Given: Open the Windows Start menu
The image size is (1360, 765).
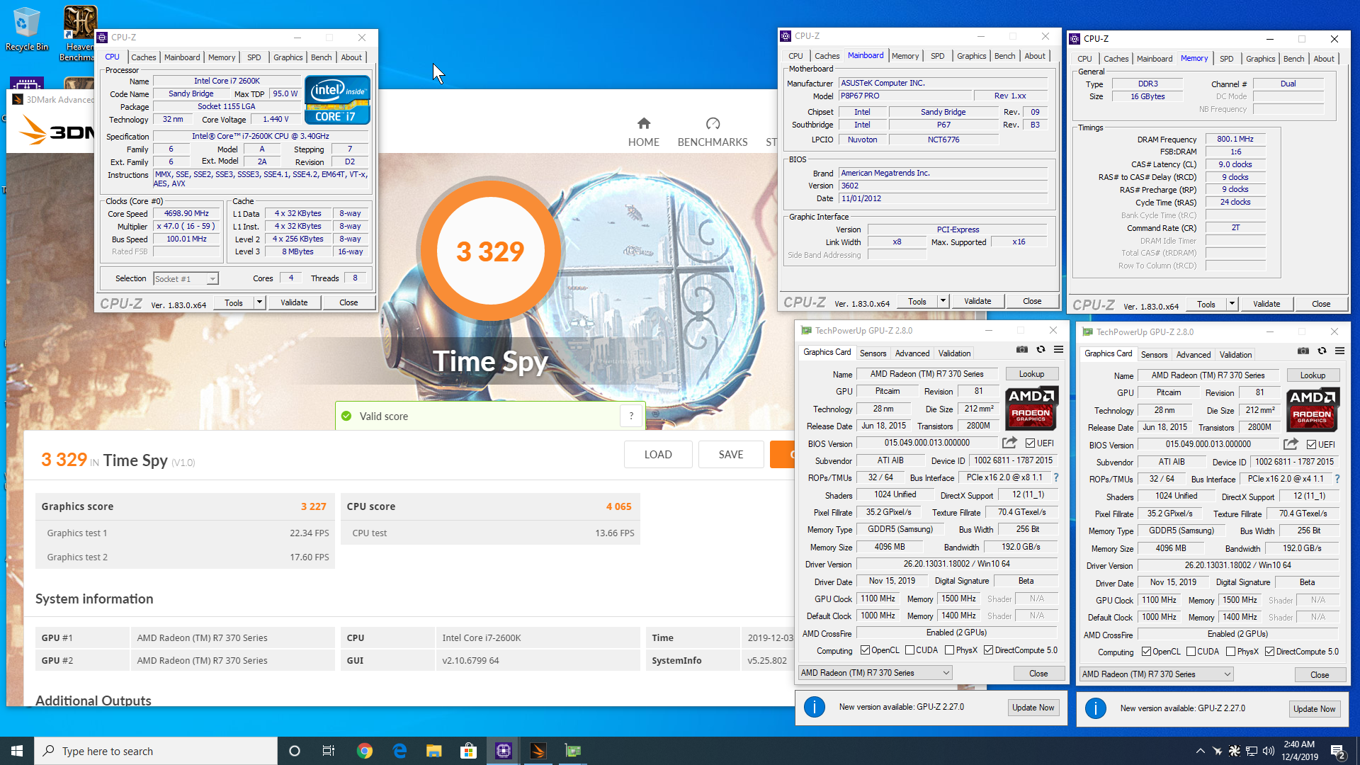Looking at the screenshot, I should [x=17, y=751].
